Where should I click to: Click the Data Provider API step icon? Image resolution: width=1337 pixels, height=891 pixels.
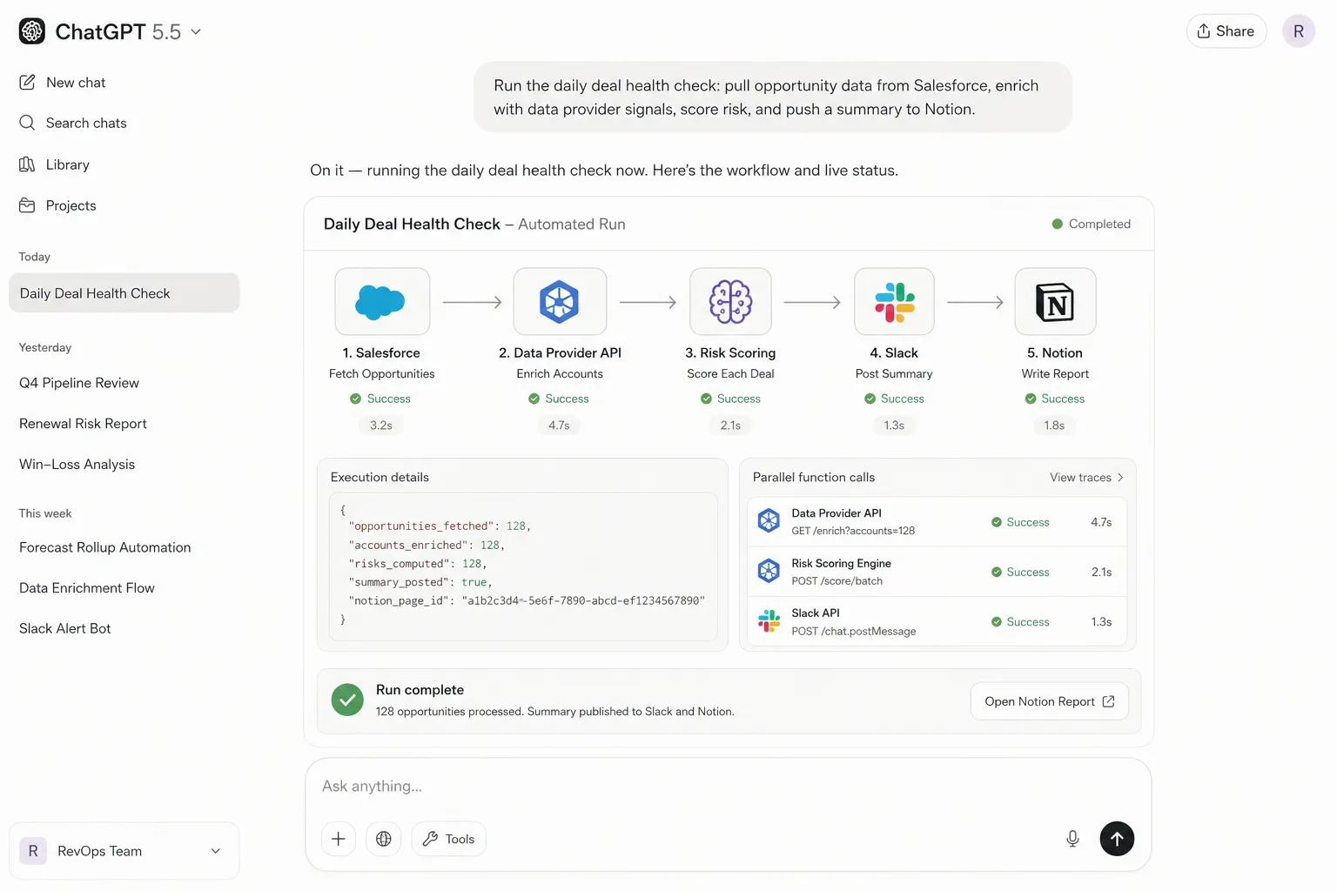point(560,302)
